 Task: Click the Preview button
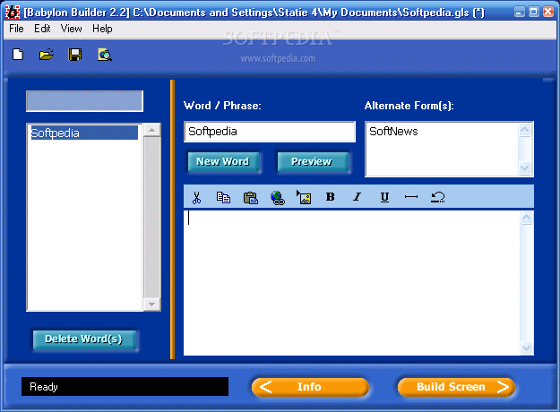(312, 162)
